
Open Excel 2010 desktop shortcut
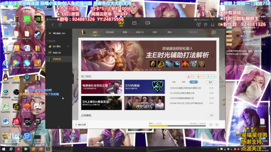click(x=6, y=108)
